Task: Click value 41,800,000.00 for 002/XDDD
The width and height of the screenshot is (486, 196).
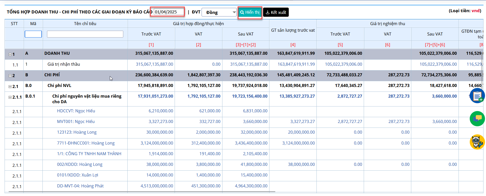Action: point(254,164)
